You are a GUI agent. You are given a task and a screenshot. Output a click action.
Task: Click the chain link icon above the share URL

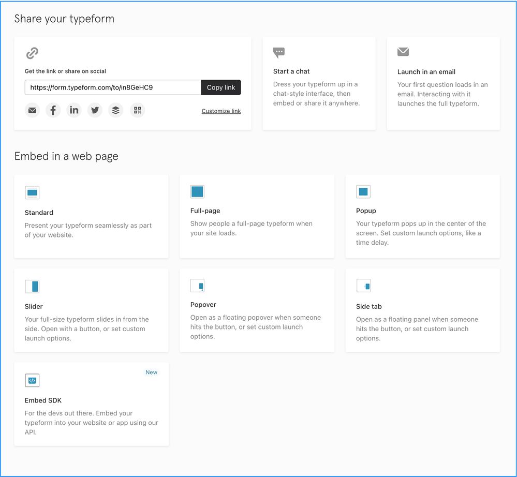coord(32,53)
